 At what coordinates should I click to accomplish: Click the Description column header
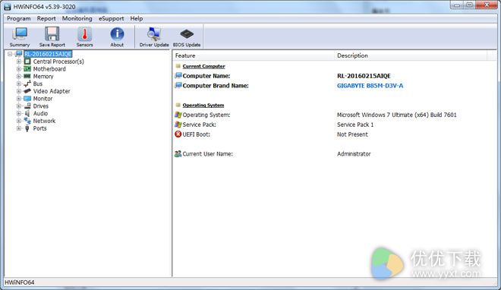click(411, 55)
